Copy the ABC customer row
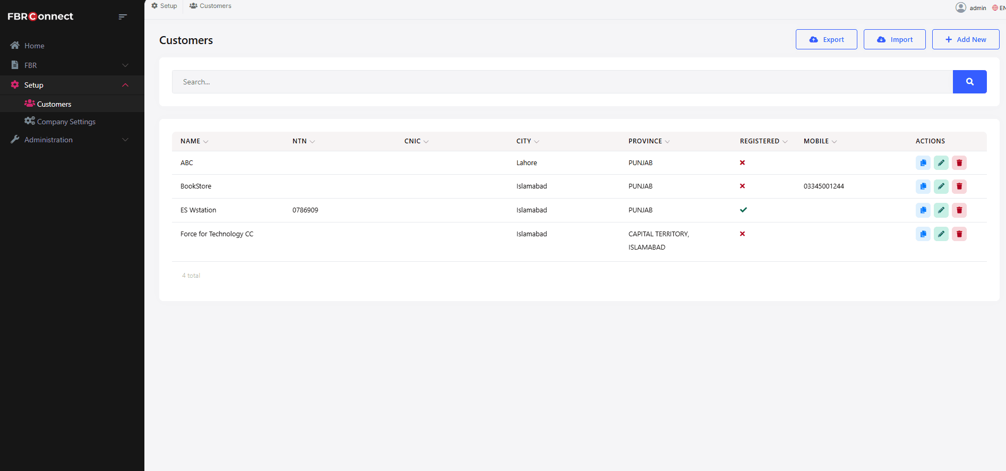The image size is (1006, 471). coord(923,163)
